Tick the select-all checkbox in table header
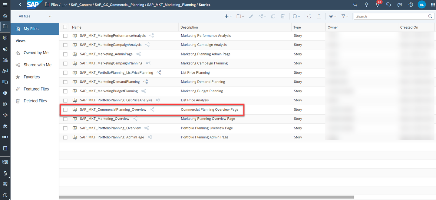 coord(65,27)
